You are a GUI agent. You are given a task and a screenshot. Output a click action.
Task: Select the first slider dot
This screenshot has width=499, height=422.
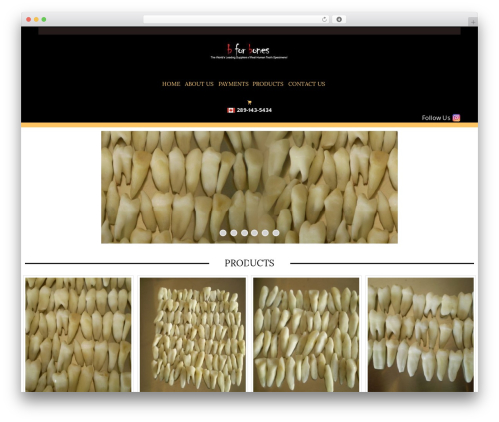tap(223, 233)
